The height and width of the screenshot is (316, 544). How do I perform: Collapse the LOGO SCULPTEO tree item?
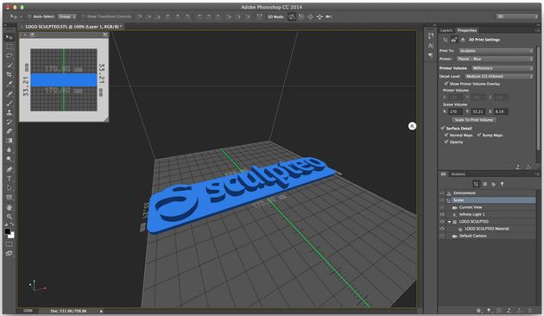(x=450, y=222)
